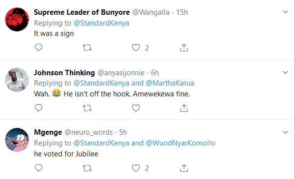Share Mgenge's tweet
This screenshot has height=179, width=294.
pyautogui.click(x=184, y=168)
